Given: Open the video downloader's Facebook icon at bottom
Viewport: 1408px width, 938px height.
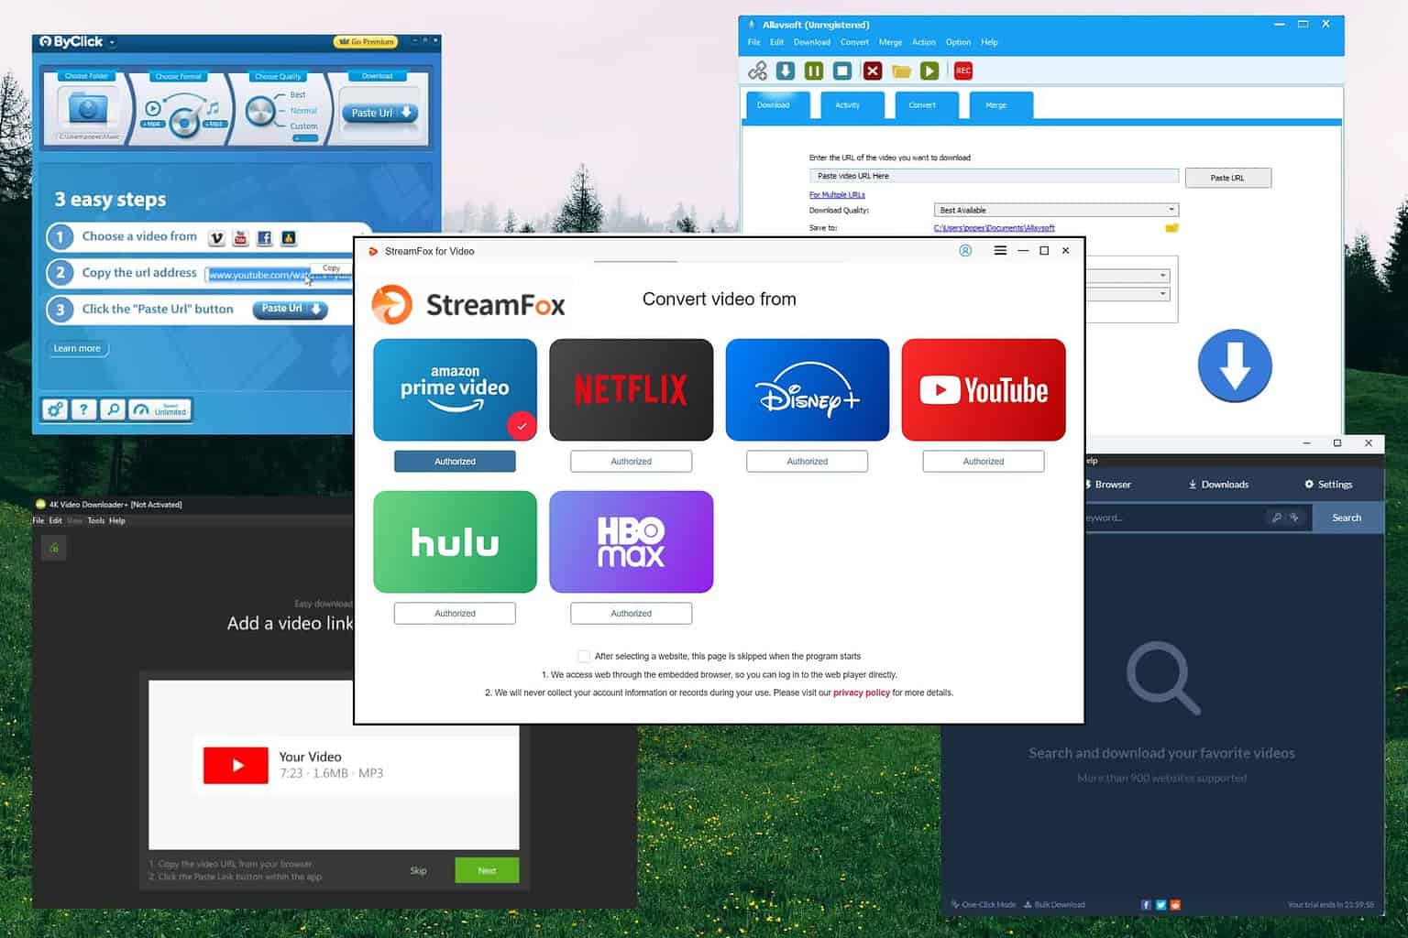Looking at the screenshot, I should pyautogui.click(x=1146, y=904).
